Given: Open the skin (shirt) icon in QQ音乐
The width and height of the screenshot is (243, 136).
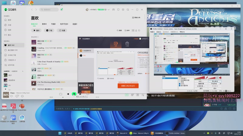Looking at the screenshot, I should pyautogui.click(x=118, y=10).
